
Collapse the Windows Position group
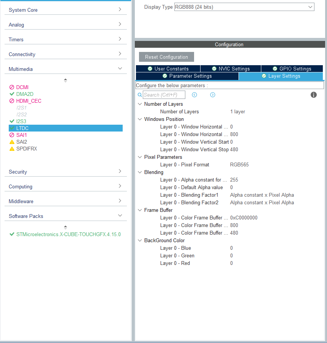140,119
